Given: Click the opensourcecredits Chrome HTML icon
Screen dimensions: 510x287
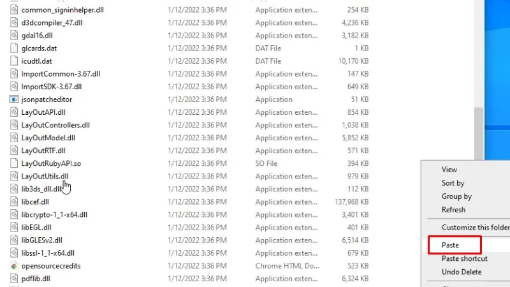Looking at the screenshot, I should (x=15, y=266).
